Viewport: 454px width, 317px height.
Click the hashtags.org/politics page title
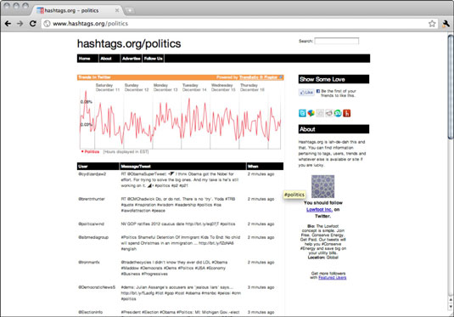[x=129, y=44]
